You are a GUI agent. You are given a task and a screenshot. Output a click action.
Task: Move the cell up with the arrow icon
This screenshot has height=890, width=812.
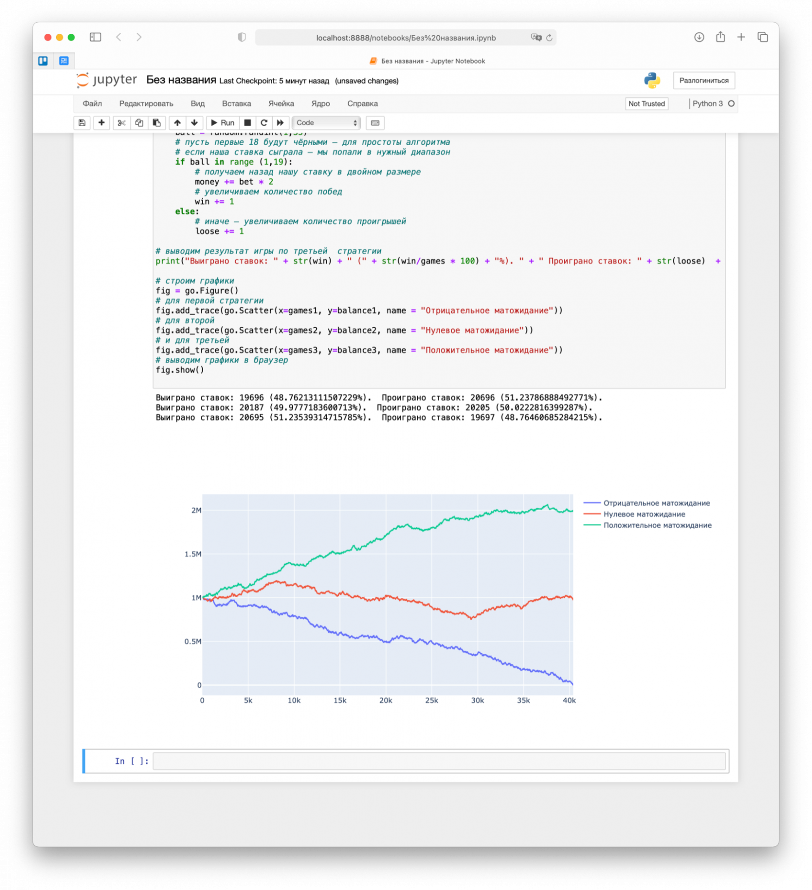click(177, 123)
